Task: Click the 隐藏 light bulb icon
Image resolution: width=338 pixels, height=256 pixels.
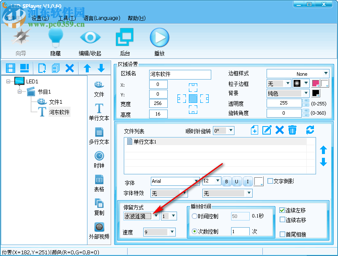Action: [x=56, y=37]
